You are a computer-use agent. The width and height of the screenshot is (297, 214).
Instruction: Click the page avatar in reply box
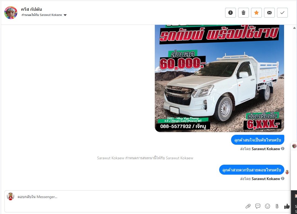pyautogui.click(x=11, y=196)
